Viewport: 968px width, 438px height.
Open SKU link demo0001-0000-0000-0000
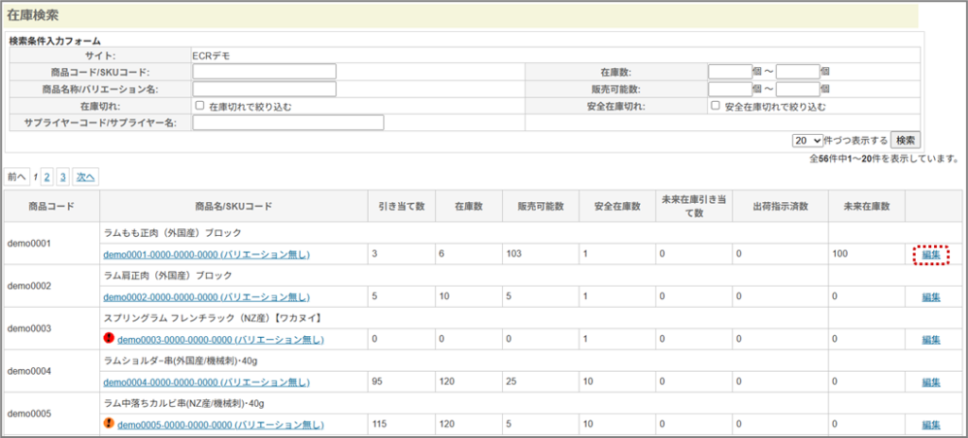[206, 255]
